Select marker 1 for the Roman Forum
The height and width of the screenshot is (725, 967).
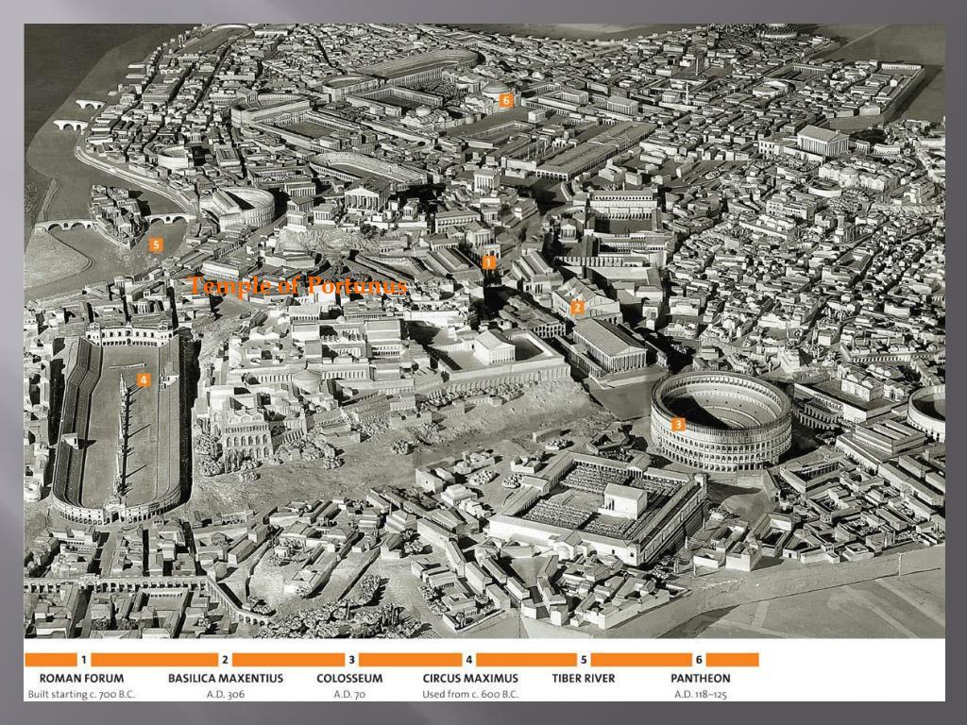488,262
